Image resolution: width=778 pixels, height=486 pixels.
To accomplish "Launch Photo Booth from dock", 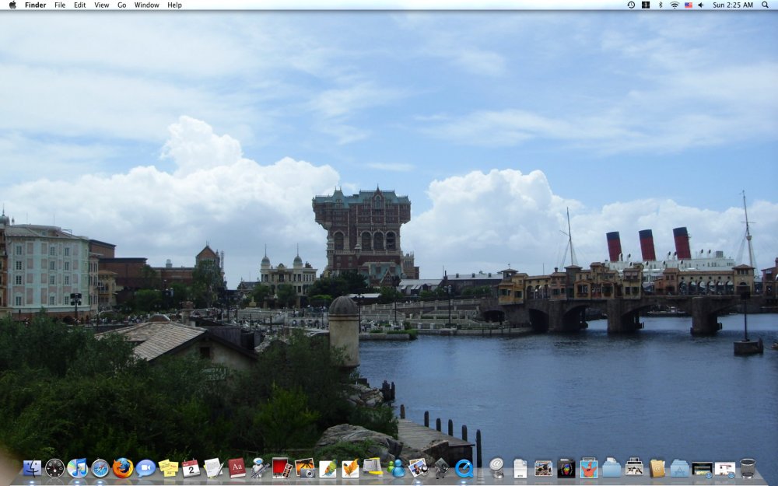I will coord(282,468).
